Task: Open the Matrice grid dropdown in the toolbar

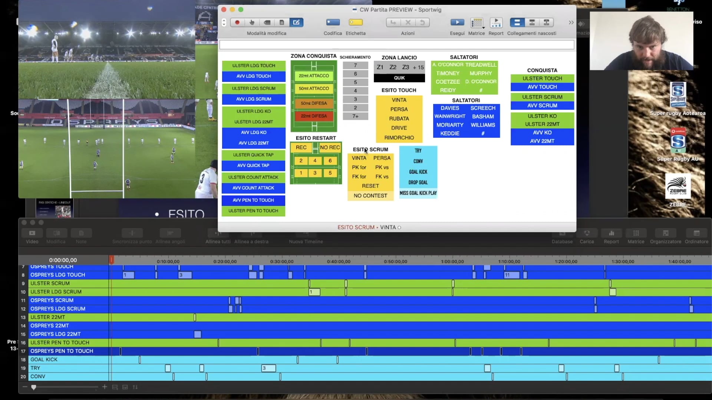Action: pos(477,23)
